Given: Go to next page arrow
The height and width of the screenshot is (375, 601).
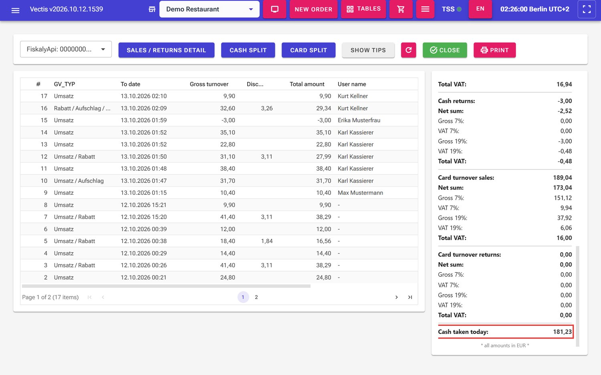Looking at the screenshot, I should [397, 297].
